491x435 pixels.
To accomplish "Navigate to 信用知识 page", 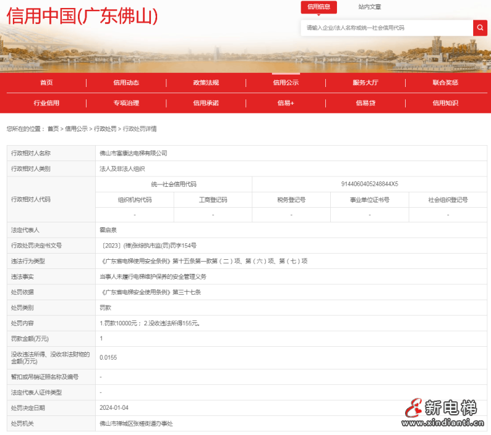I will point(445,103).
